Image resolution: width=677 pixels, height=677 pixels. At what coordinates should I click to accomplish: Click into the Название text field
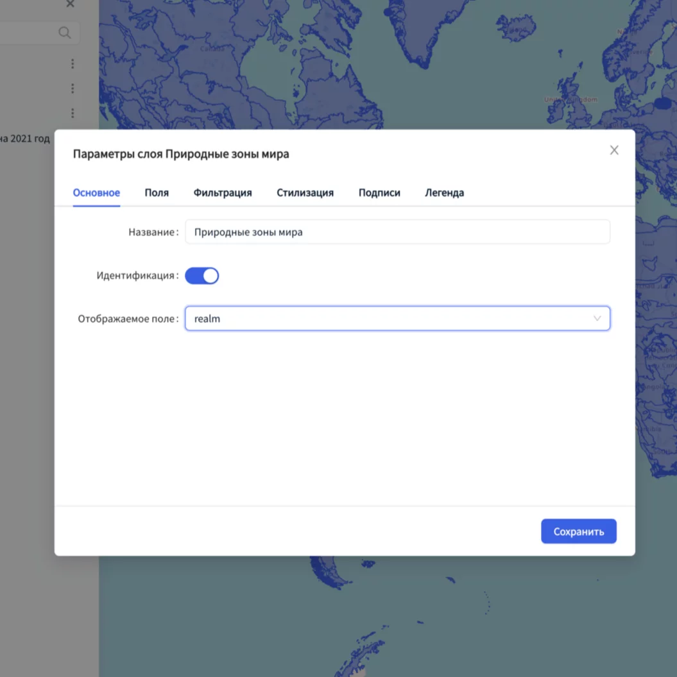[x=397, y=232]
